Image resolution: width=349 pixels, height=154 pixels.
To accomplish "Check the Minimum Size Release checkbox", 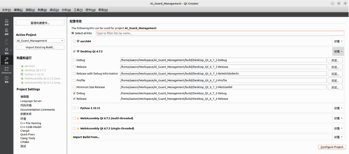I will [74, 87].
